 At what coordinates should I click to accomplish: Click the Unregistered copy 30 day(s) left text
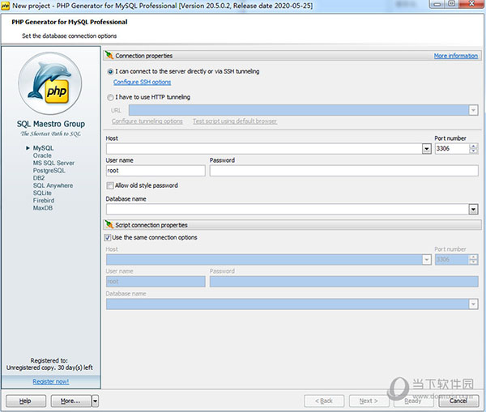coord(49,367)
